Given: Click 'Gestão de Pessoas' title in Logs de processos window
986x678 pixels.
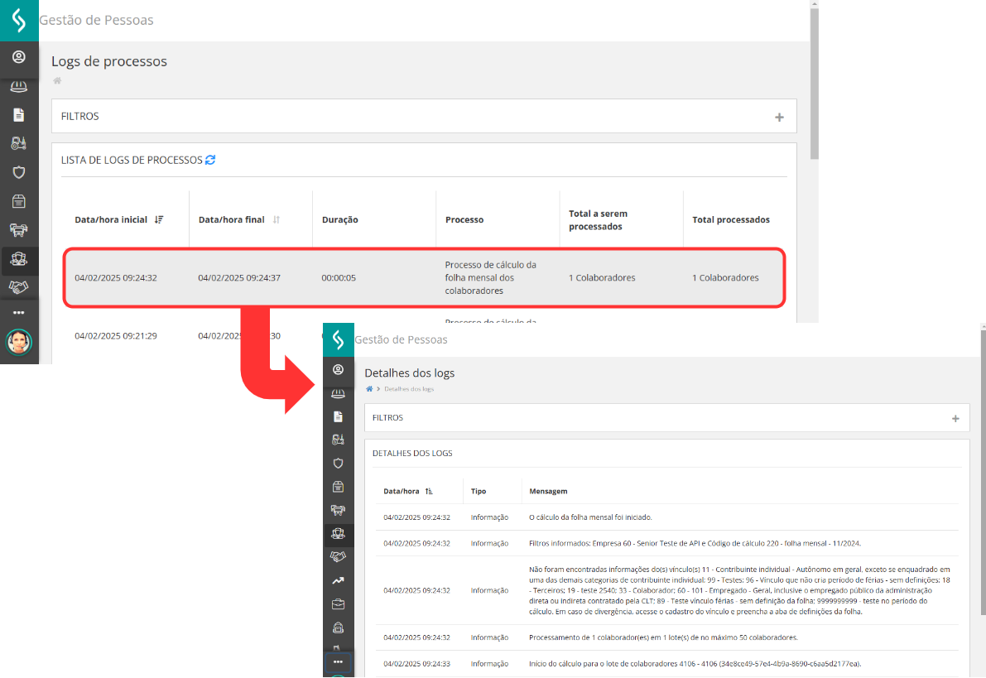Looking at the screenshot, I should point(96,20).
